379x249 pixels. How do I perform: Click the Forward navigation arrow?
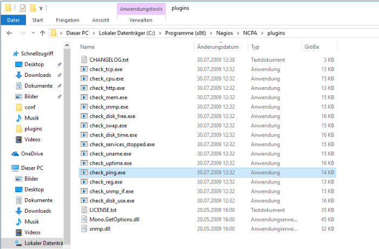pos(23,33)
